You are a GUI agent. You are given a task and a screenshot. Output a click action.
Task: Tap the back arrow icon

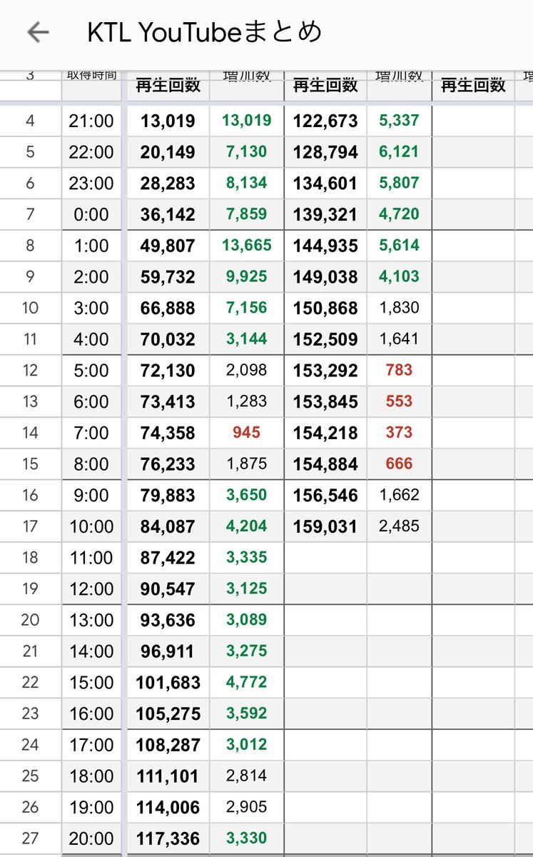click(x=37, y=32)
